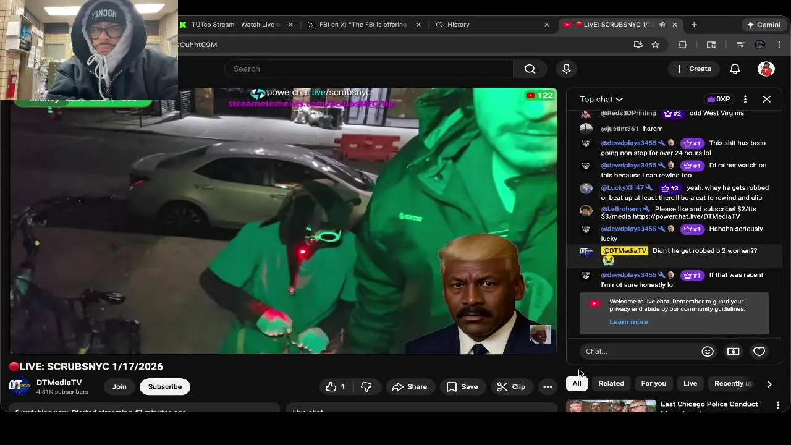791x445 pixels.
Task: Click the YouTube search magnifier button
Action: (x=530, y=69)
